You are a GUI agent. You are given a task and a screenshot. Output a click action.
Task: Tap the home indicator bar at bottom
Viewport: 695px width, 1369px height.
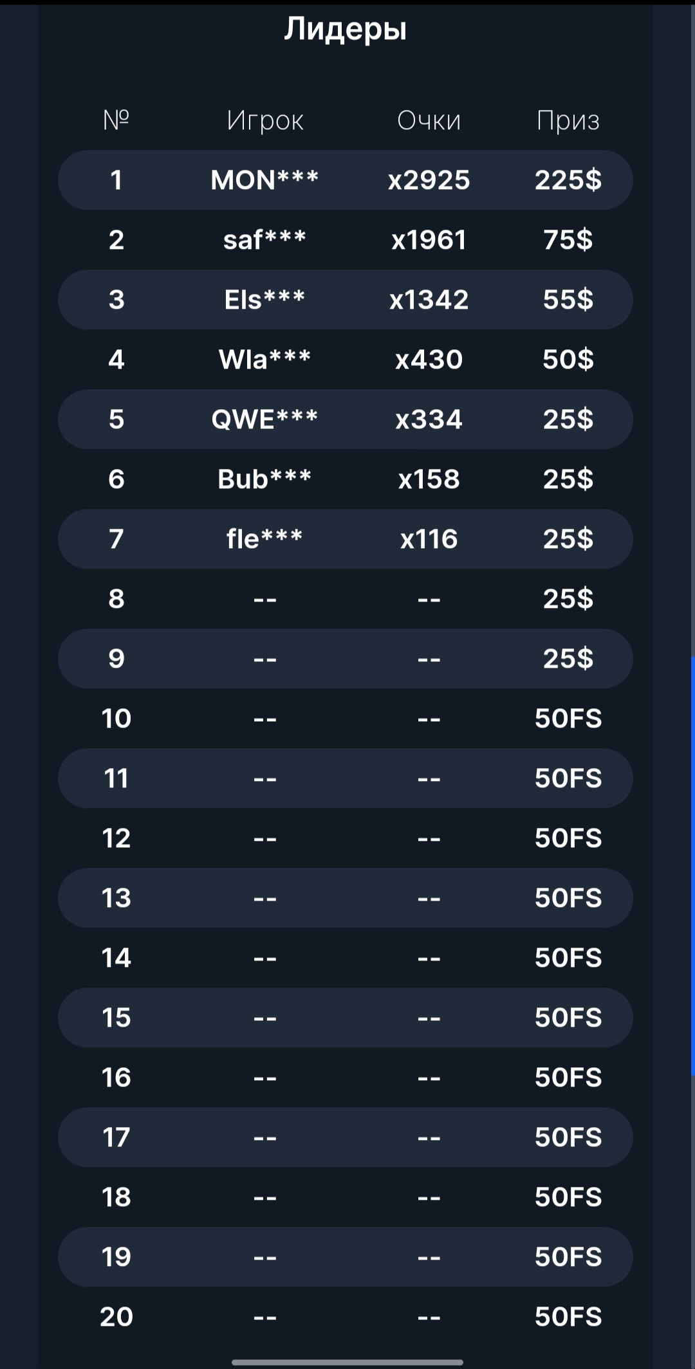coord(347,1362)
